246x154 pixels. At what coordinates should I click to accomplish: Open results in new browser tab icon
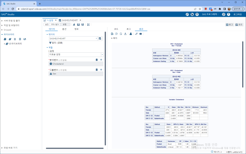coord(136,34)
